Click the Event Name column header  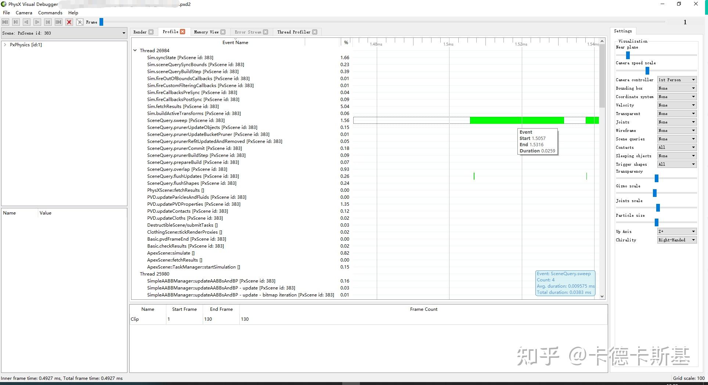235,43
